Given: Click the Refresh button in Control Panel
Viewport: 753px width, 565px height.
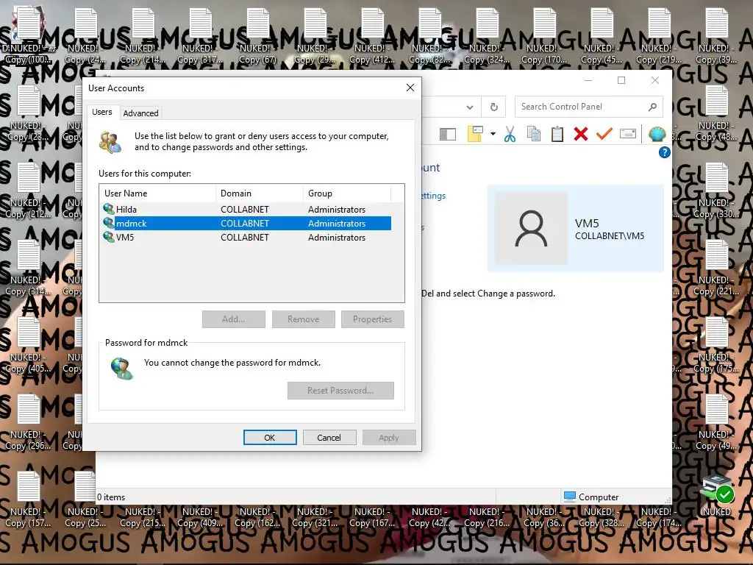Looking at the screenshot, I should pyautogui.click(x=493, y=107).
